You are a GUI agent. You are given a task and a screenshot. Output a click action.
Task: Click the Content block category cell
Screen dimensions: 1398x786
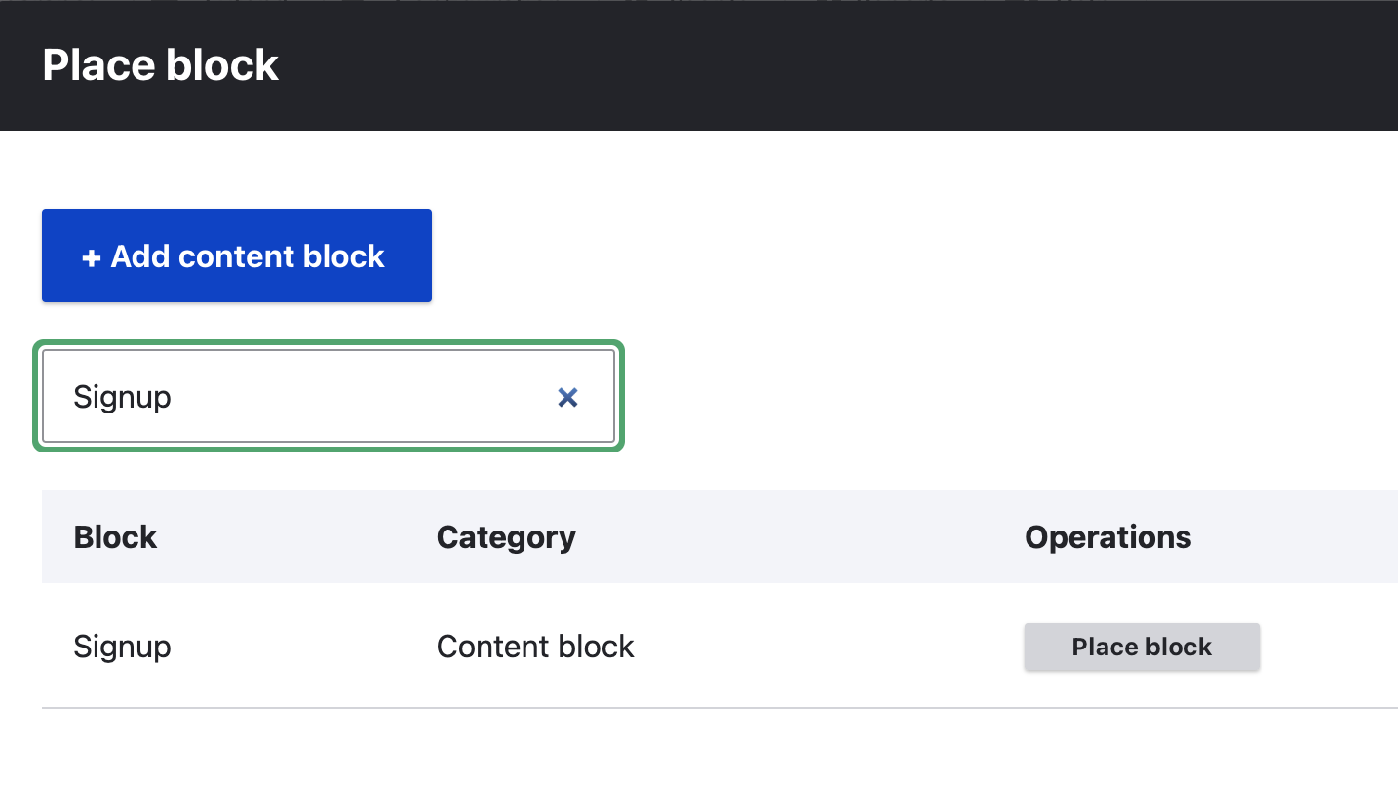[535, 647]
